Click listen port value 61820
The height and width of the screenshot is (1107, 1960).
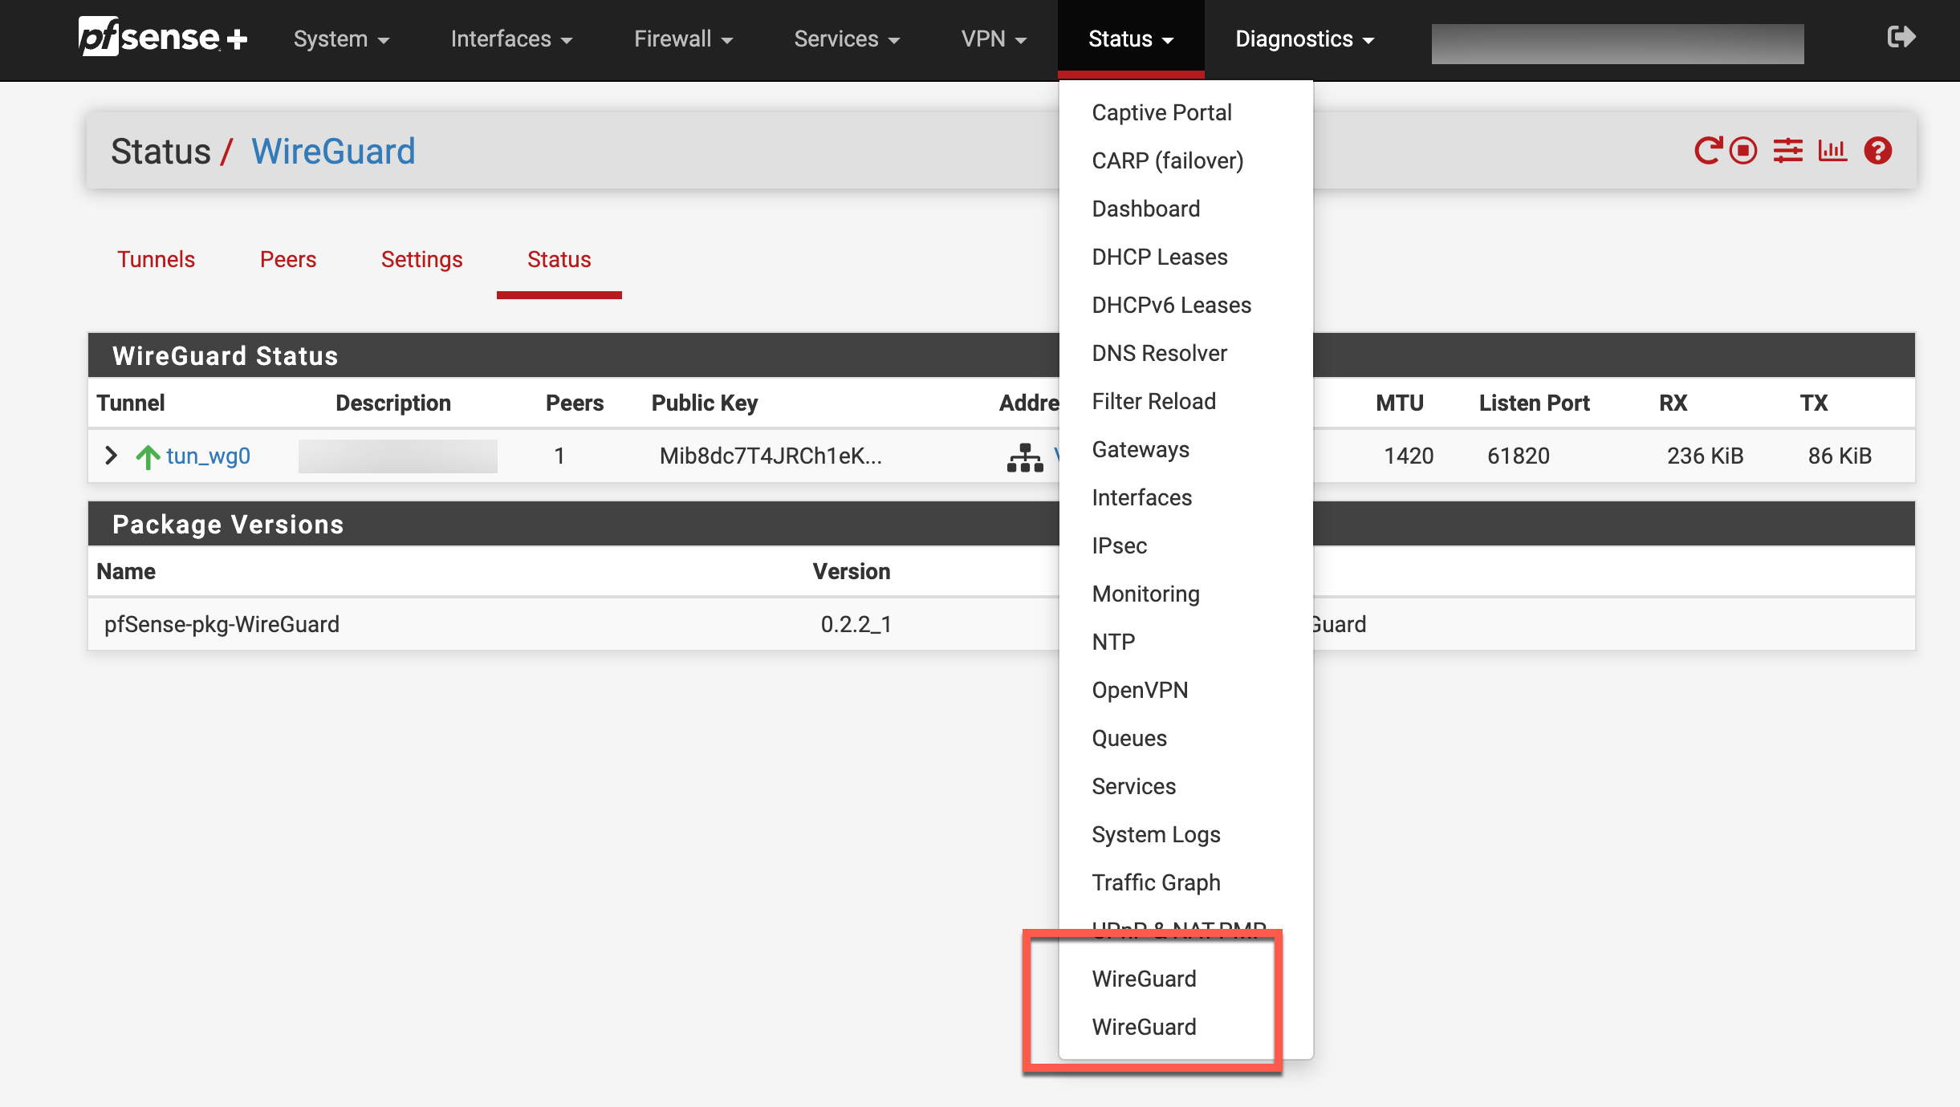pyautogui.click(x=1518, y=456)
